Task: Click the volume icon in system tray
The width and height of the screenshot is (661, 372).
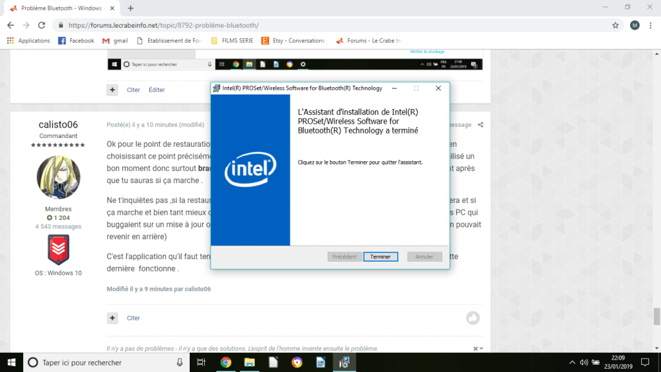Action: click(584, 362)
